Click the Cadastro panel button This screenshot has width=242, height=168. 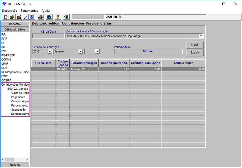coord(15,24)
